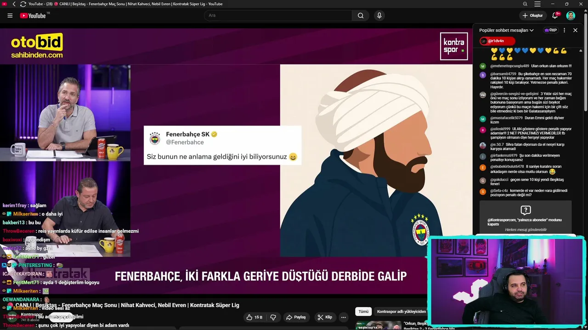Open the YouTube guide hamburger menu
Image resolution: width=588 pixels, height=330 pixels.
pos(10,16)
